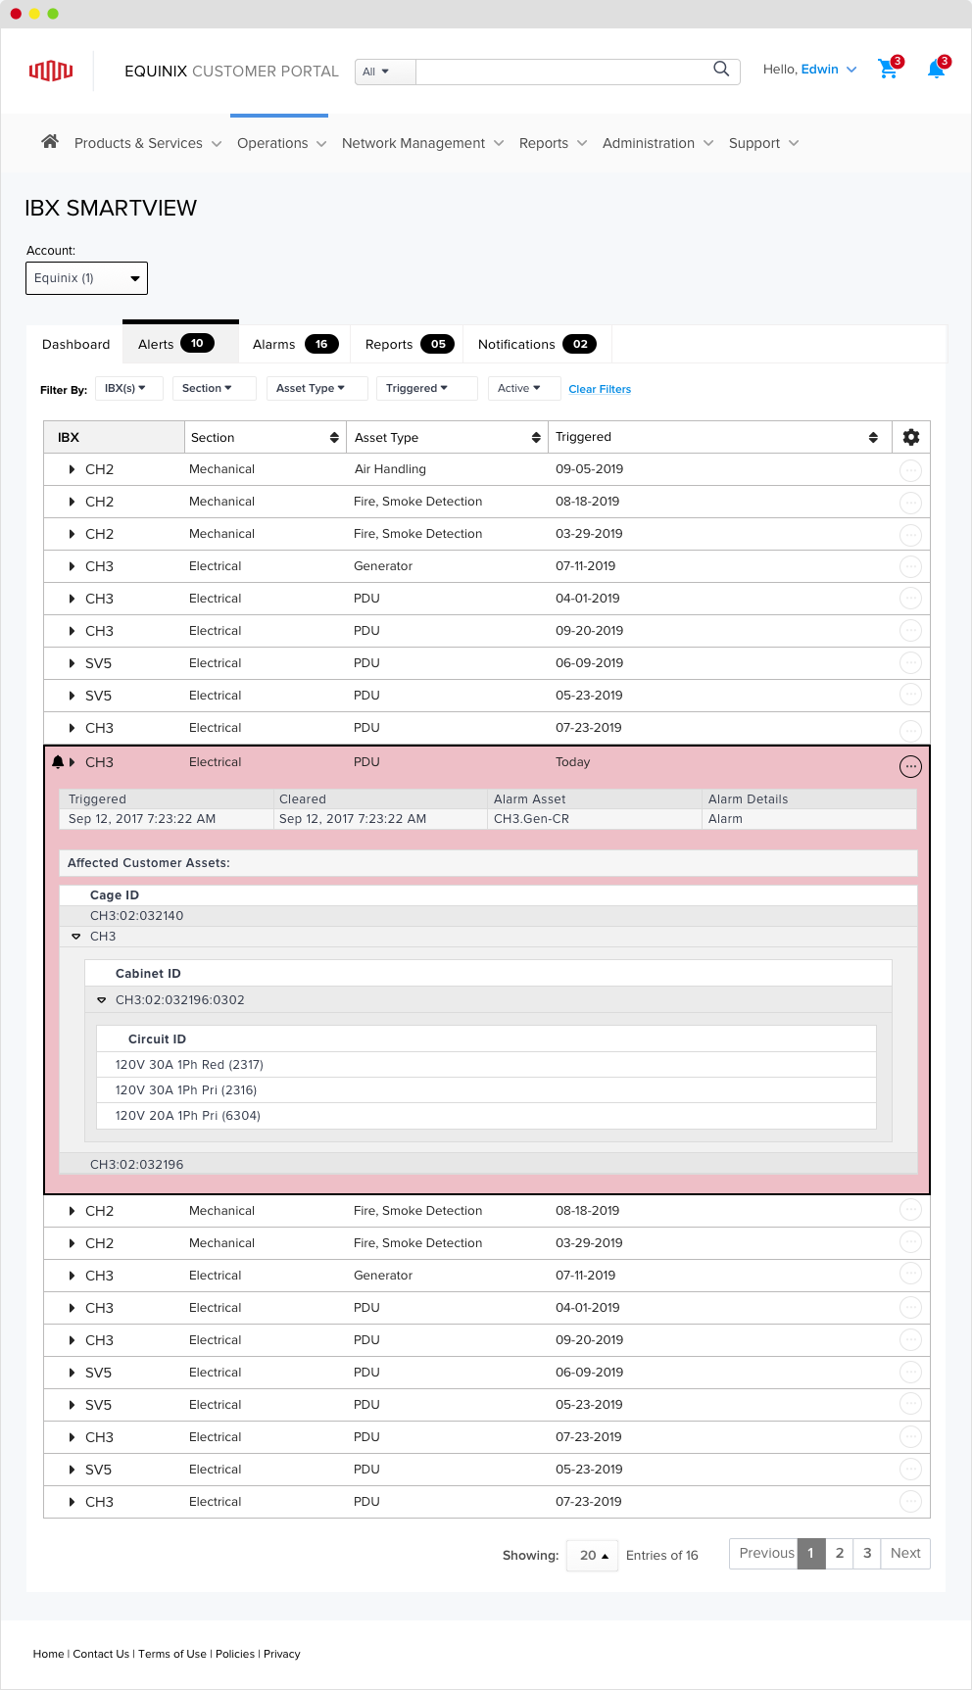Click the Next pagination button
Viewport: 972px width, 1690px height.
905,1553
